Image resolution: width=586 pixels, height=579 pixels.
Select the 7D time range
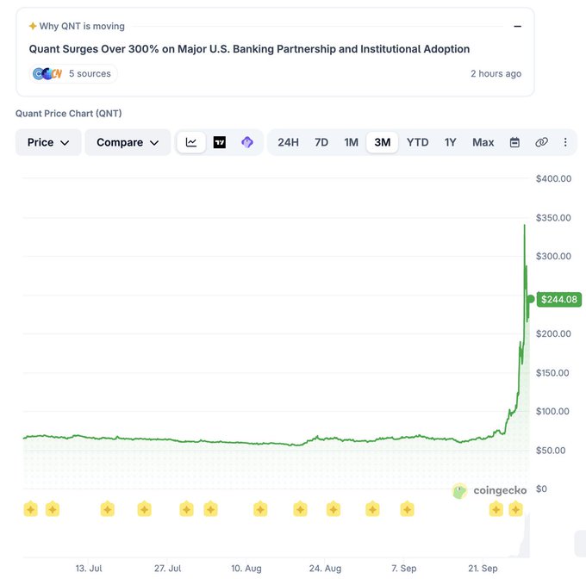pos(321,142)
